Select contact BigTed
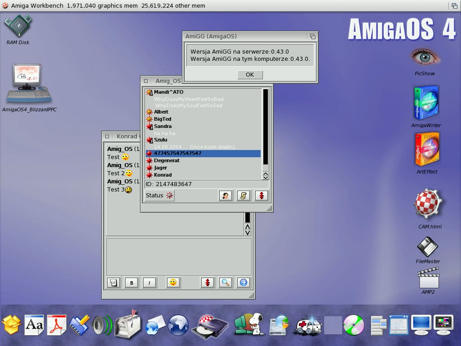The image size is (461, 346). [x=203, y=119]
